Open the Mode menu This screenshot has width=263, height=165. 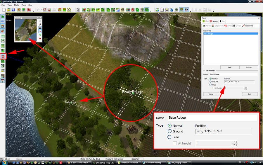coord(16,5)
